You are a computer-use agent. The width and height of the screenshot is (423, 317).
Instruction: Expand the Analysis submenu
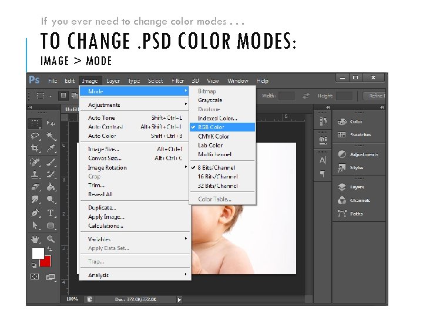pos(135,275)
